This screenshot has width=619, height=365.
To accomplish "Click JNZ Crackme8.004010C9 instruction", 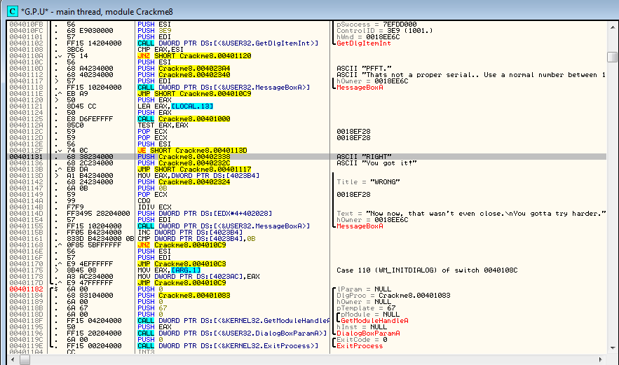I will coord(182,245).
